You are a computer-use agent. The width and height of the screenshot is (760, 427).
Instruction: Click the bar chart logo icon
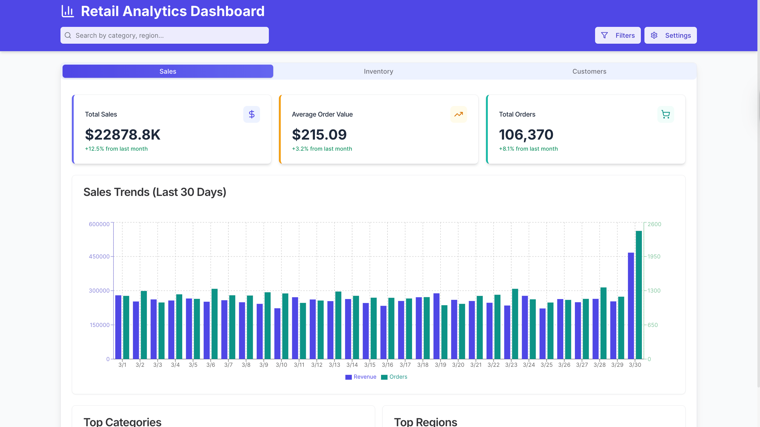[68, 11]
